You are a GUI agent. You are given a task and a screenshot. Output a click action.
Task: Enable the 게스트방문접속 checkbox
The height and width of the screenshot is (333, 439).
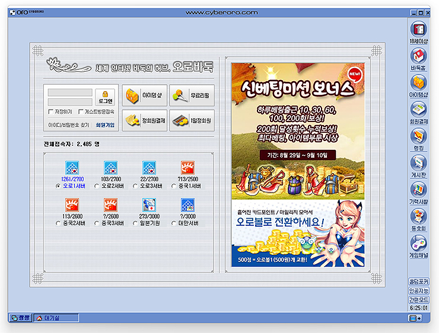(x=81, y=112)
